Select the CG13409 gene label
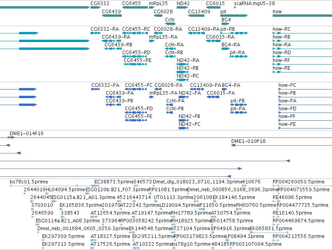 click(199, 12)
